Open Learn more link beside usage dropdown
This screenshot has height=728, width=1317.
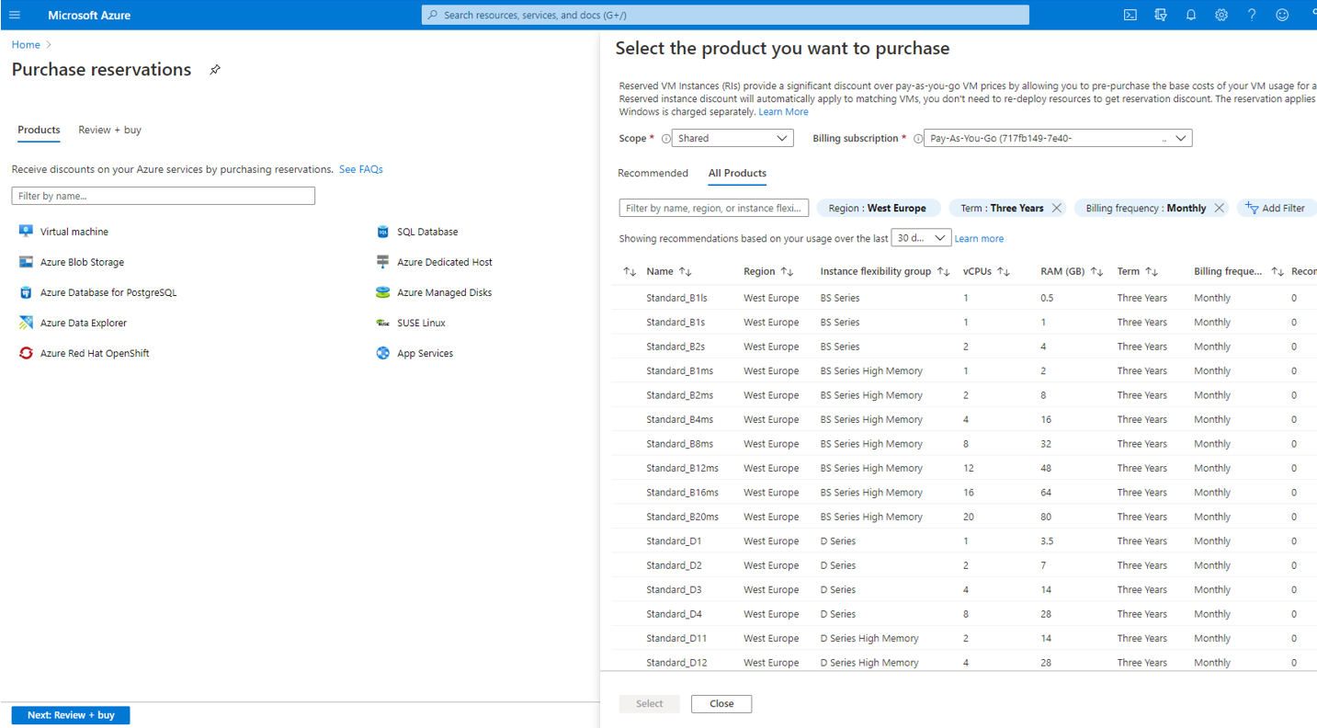click(x=979, y=238)
